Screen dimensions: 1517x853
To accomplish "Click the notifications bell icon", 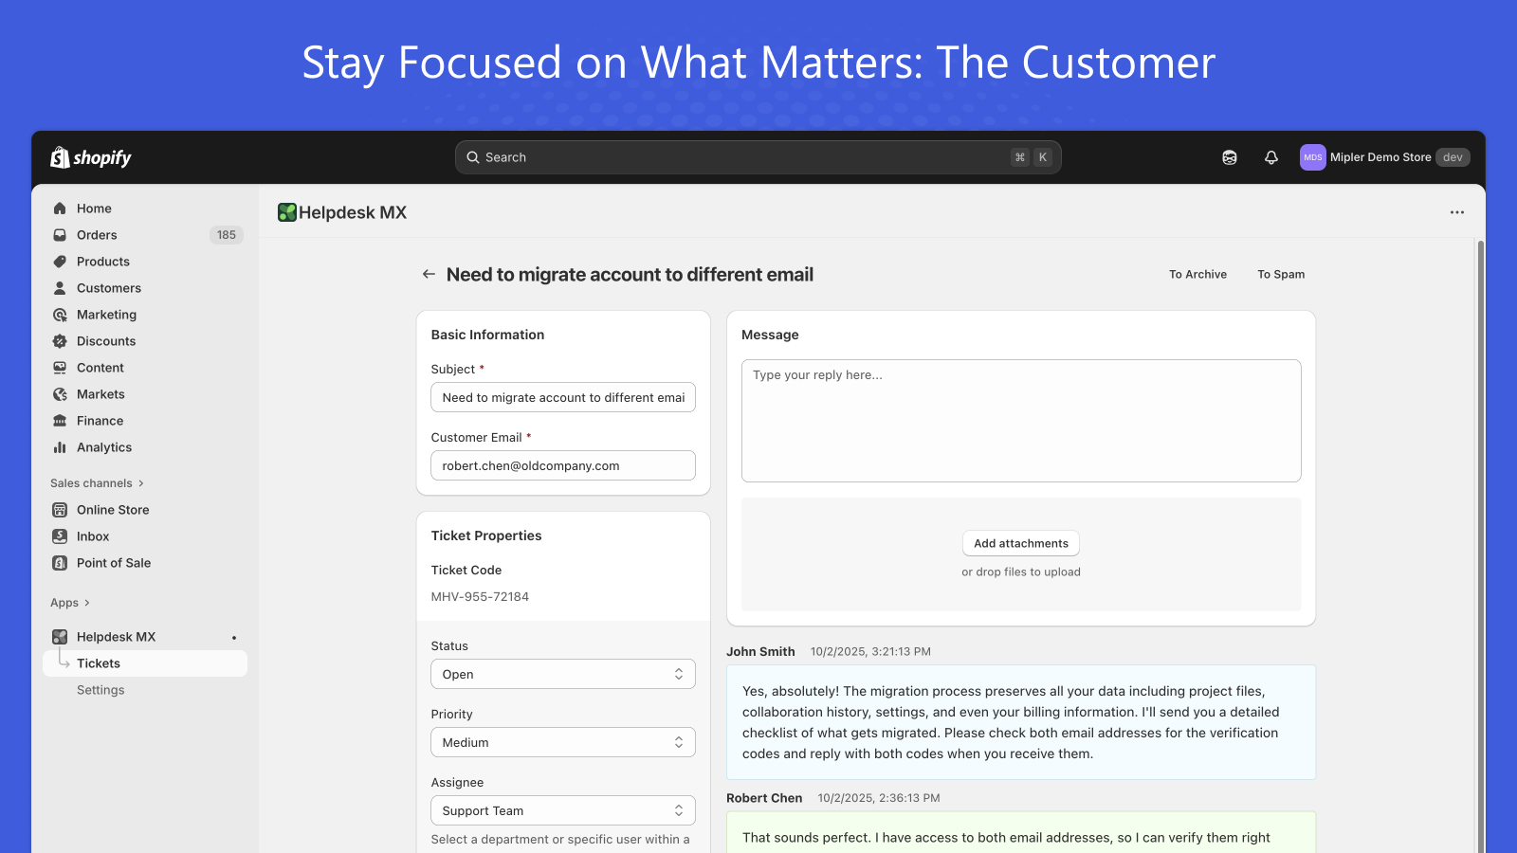I will coord(1270,157).
